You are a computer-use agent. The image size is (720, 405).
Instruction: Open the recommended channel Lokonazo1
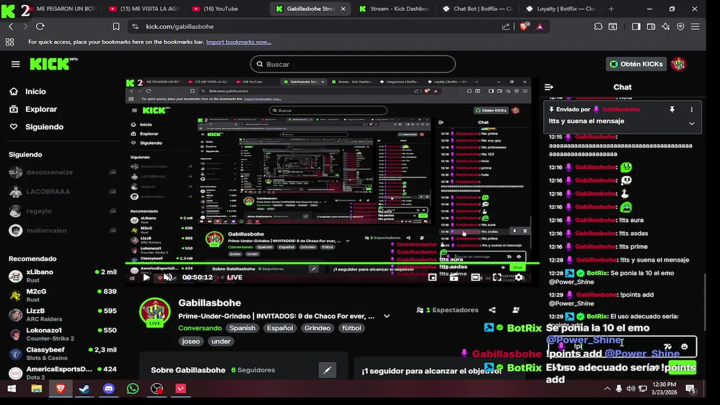click(62, 334)
